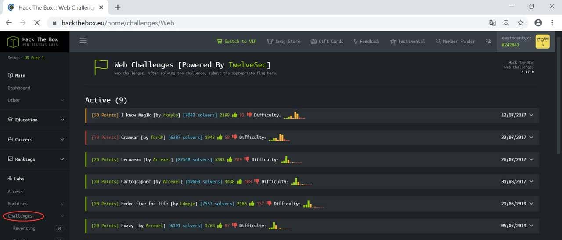The height and width of the screenshot is (240, 562).
Task: Like the Emdee five for life challenge
Action: (x=252, y=204)
